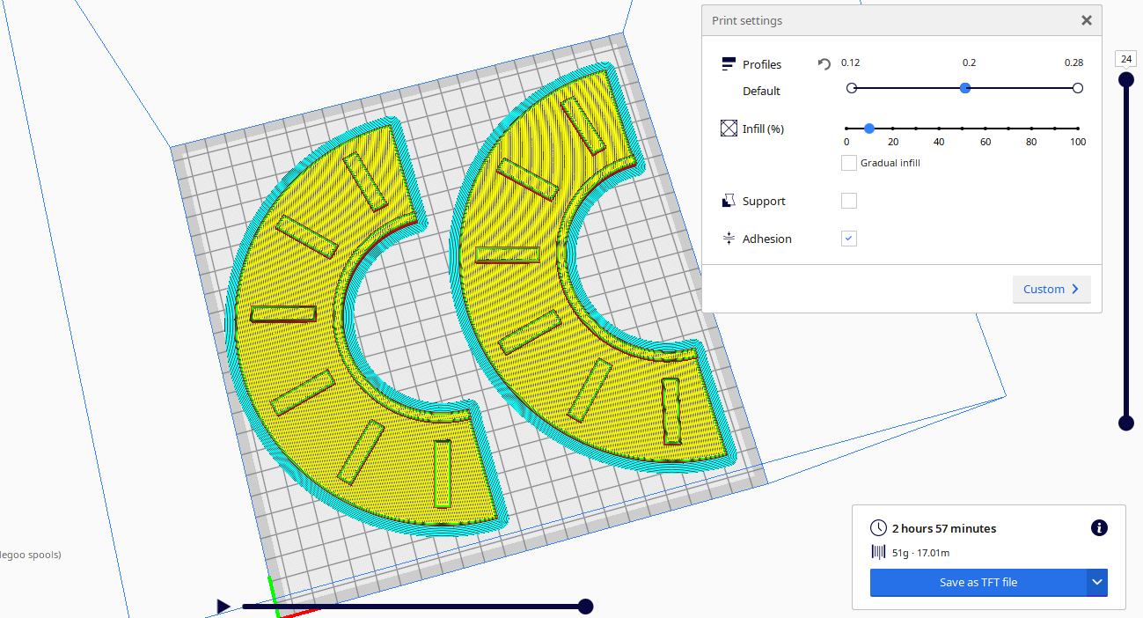Click the top layer slider handle
The width and height of the screenshot is (1143, 618).
coord(1125,80)
